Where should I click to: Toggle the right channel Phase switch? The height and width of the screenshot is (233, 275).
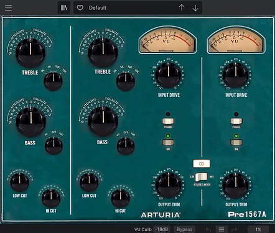coord(236,121)
